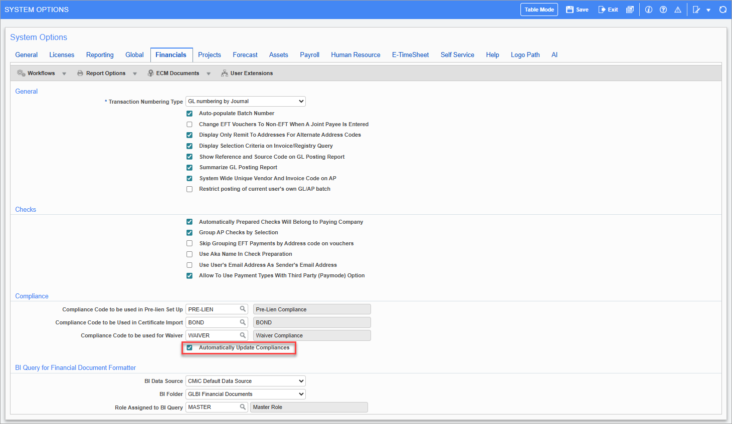Image resolution: width=732 pixels, height=424 pixels.
Task: Click the windowing icon beside Exit
Action: tap(630, 9)
